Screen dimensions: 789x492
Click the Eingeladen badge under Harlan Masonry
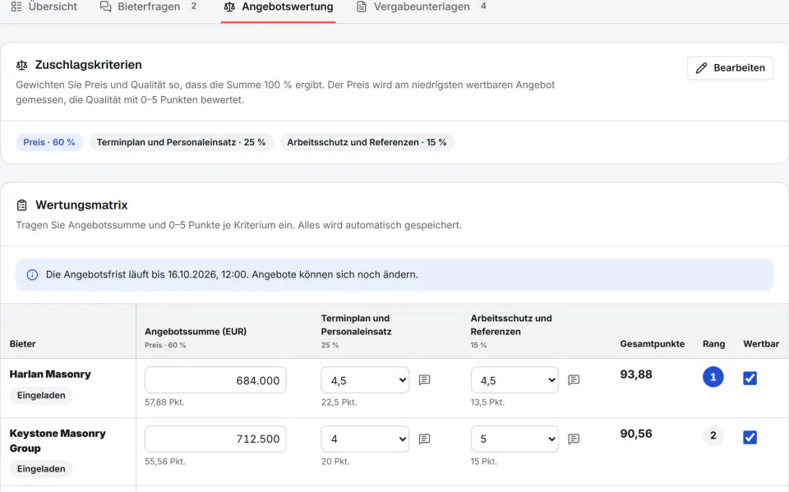coord(41,395)
